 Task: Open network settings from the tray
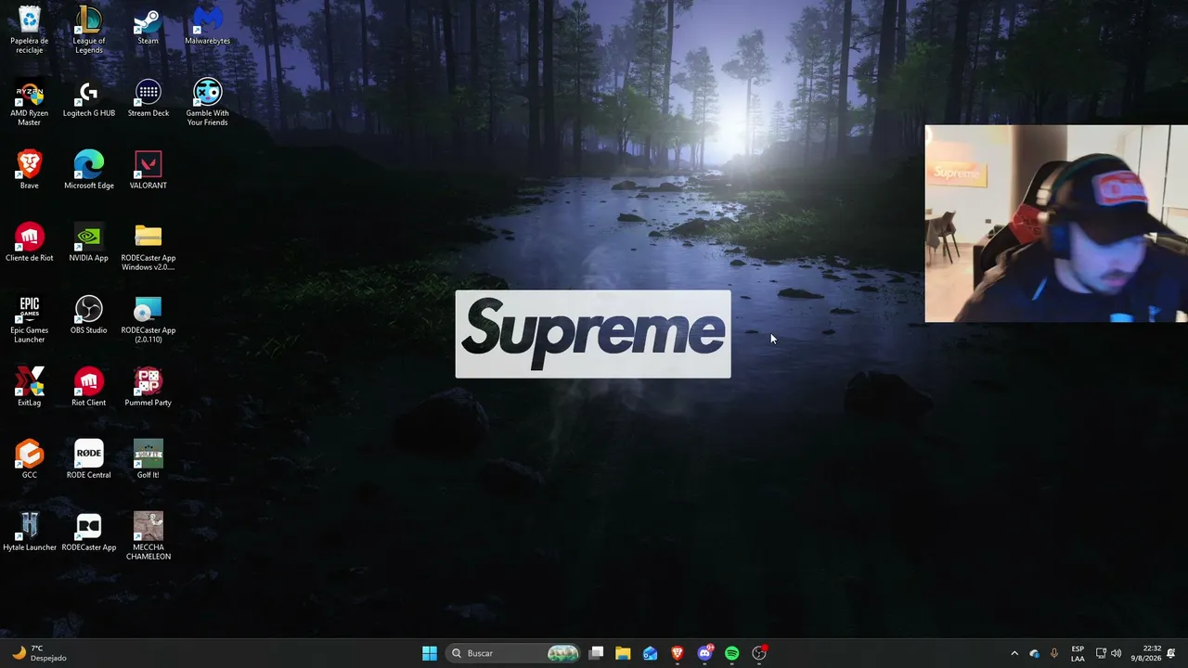tap(1101, 653)
